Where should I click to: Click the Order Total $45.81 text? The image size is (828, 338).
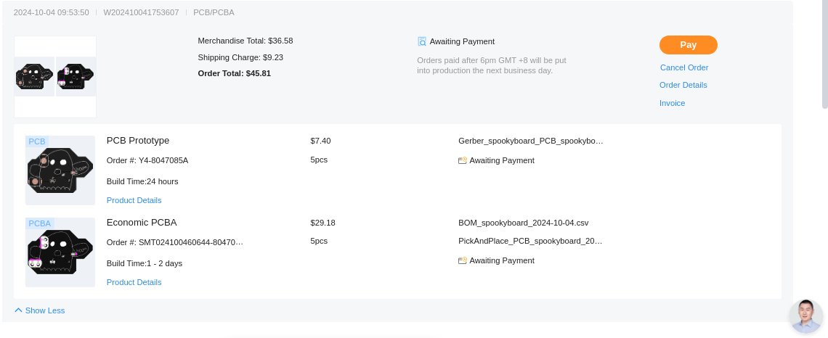pos(235,73)
